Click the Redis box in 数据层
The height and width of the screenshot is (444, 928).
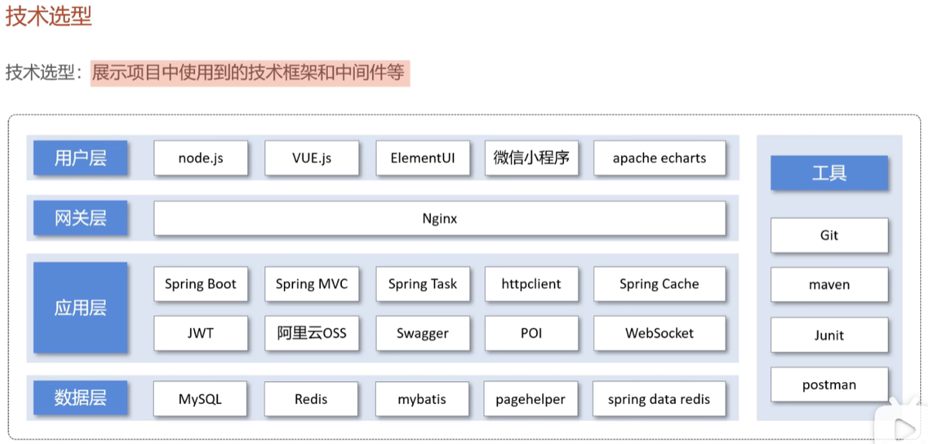click(311, 399)
